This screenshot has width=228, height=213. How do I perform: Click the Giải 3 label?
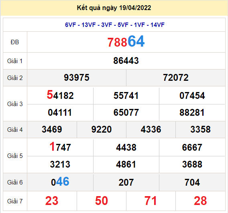(15, 104)
